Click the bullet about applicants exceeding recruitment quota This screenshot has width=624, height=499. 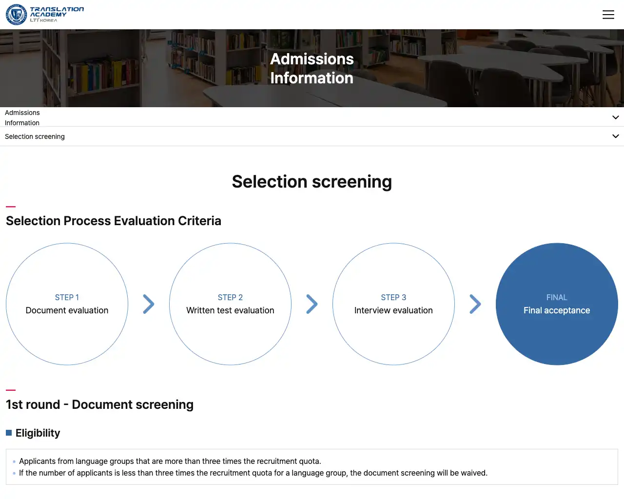click(170, 461)
